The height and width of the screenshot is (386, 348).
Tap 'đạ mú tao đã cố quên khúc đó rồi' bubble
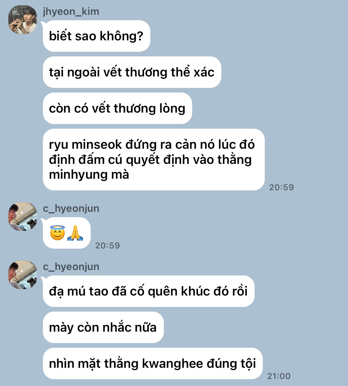(149, 291)
